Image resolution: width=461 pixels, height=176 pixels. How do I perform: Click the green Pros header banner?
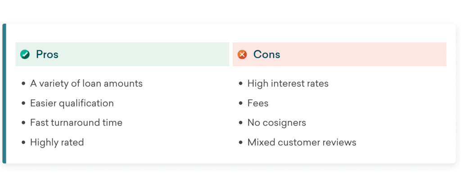pyautogui.click(x=122, y=54)
